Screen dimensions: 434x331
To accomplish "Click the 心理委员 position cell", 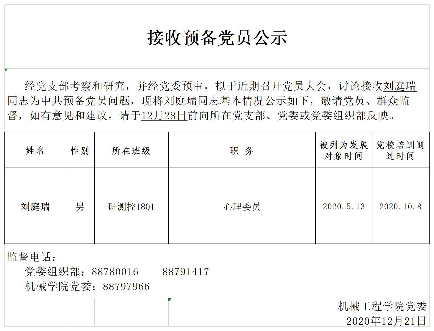I will coord(242,207).
